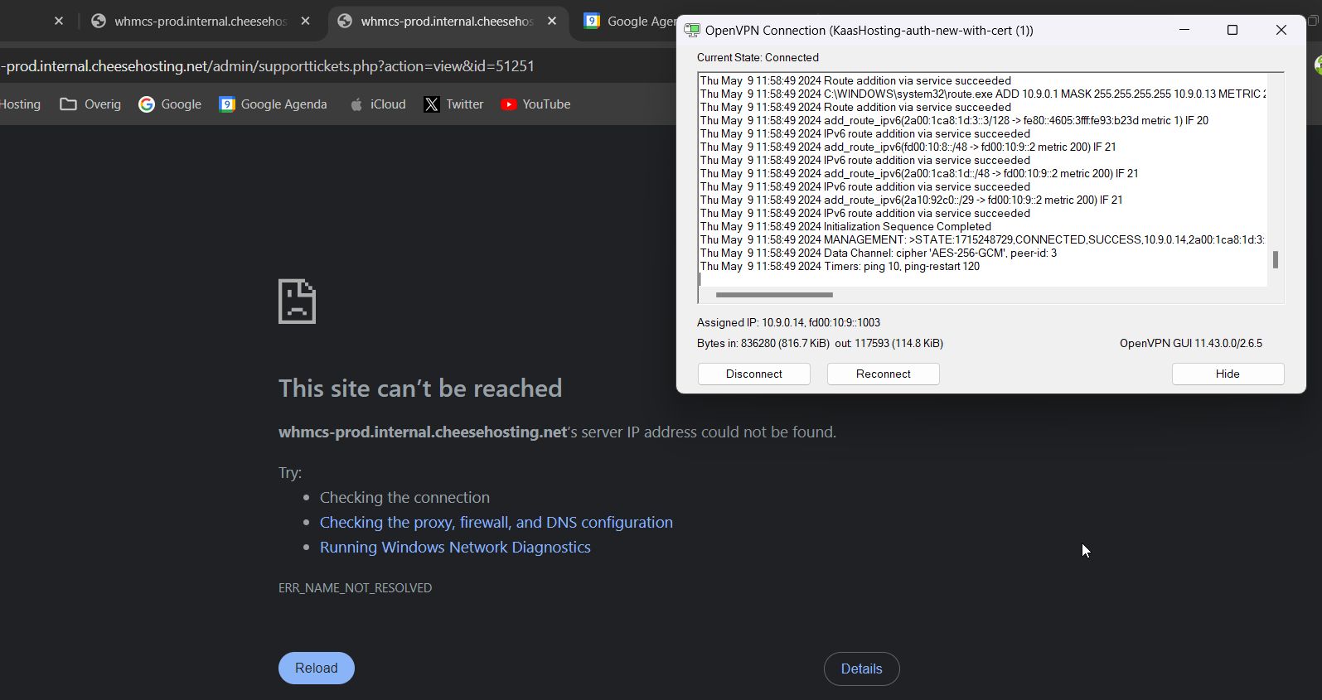This screenshot has width=1322, height=700.
Task: Close the active whmcs-prod tab
Action: tap(552, 22)
